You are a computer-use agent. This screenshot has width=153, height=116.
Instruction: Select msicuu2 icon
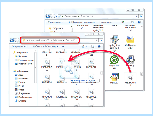click(114, 77)
